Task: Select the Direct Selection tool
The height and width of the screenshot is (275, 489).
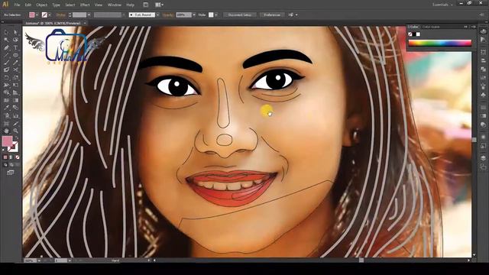Action: coord(15,32)
